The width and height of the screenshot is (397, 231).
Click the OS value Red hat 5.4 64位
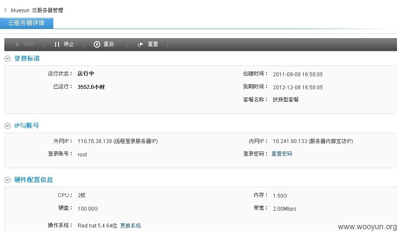98,225
